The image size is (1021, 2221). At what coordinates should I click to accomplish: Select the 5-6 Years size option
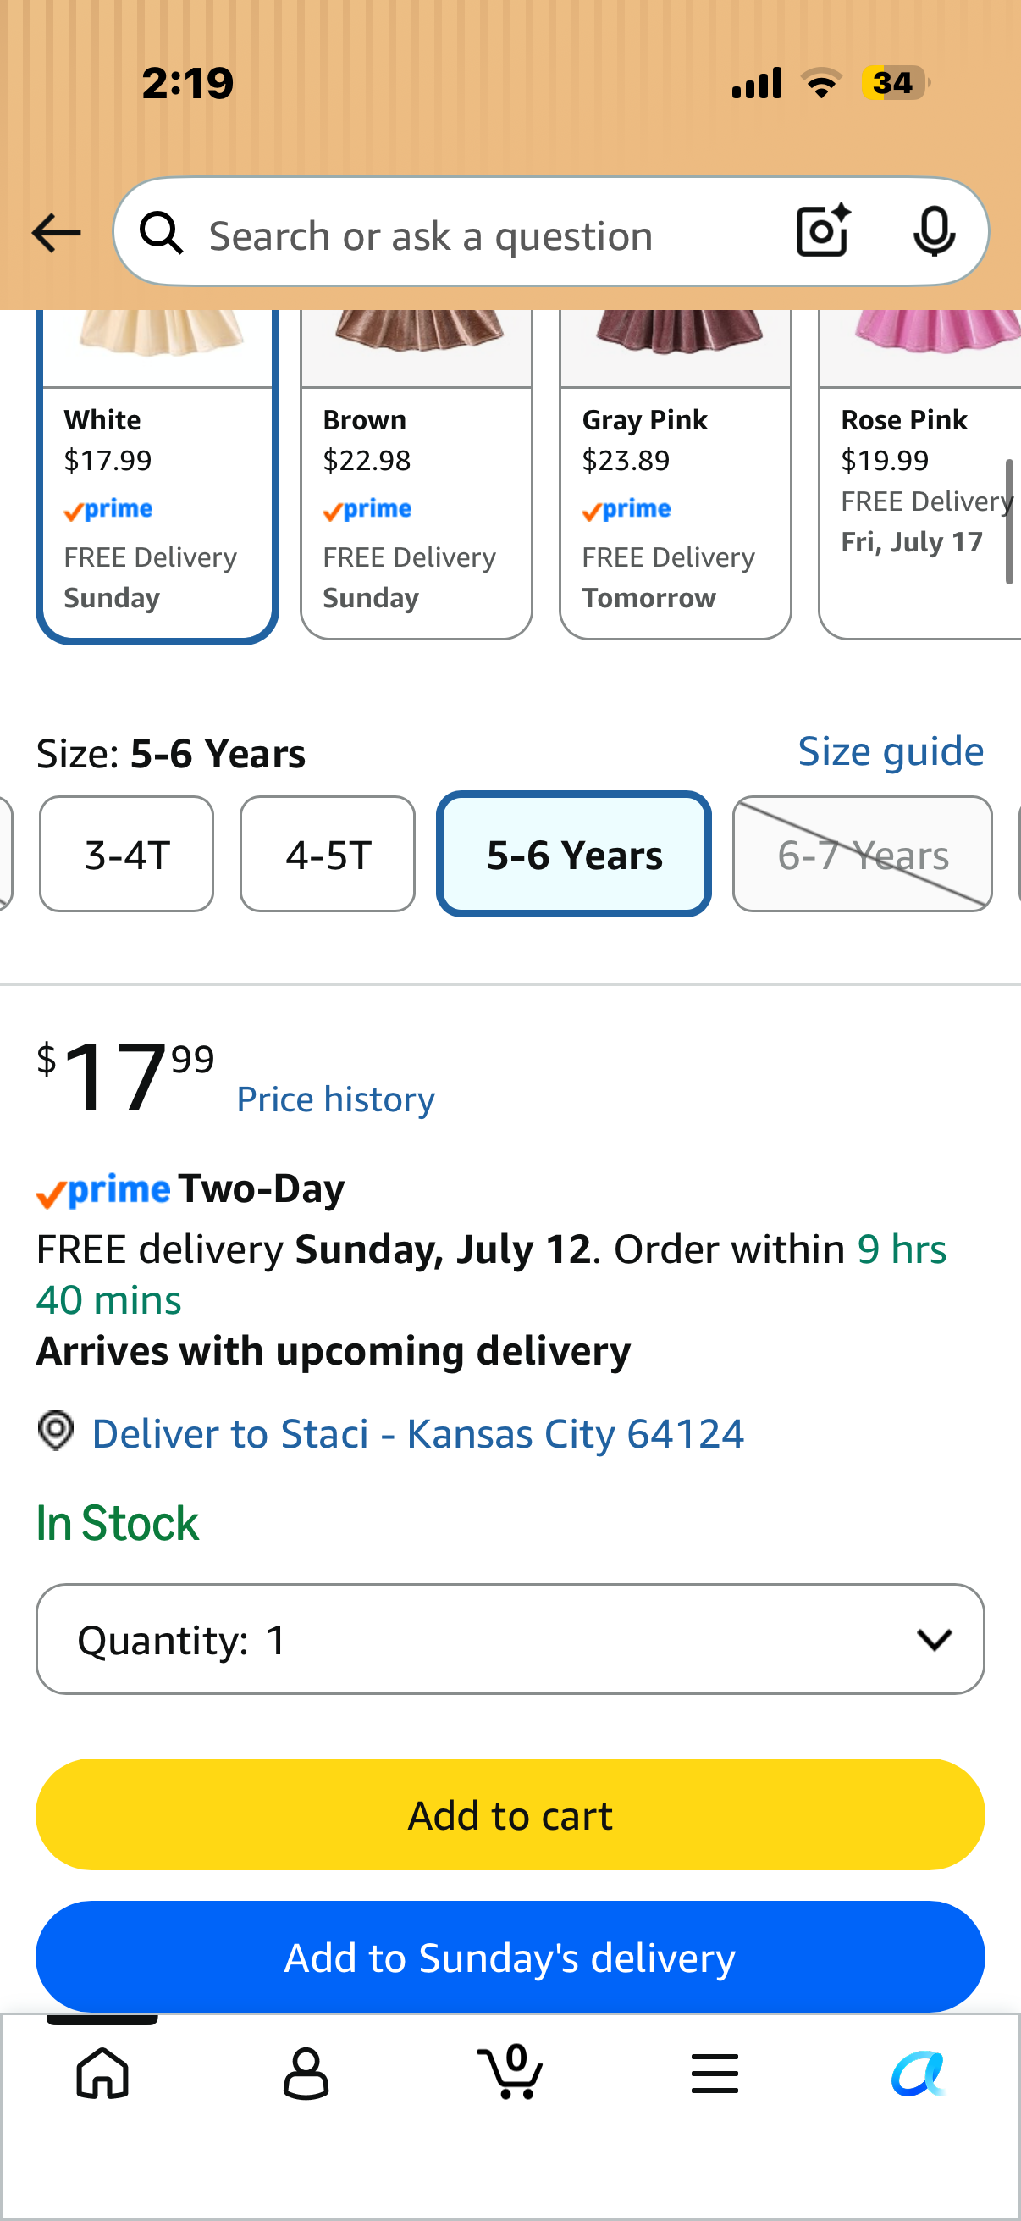point(574,854)
